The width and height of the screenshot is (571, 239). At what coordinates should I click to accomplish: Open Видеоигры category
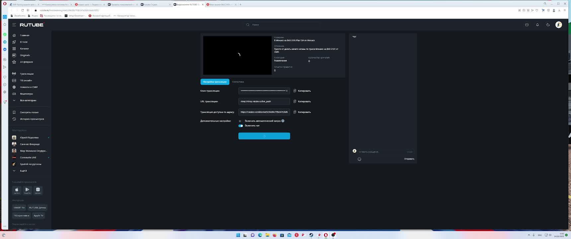tap(26, 94)
